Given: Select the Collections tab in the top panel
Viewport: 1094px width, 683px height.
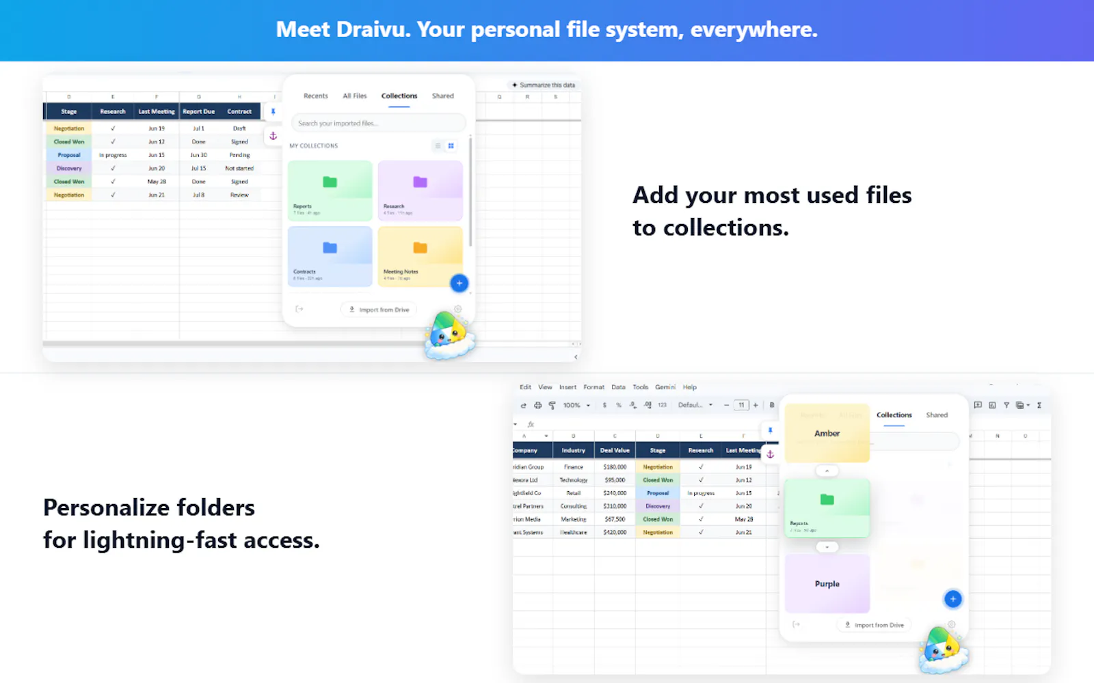Looking at the screenshot, I should click(399, 96).
